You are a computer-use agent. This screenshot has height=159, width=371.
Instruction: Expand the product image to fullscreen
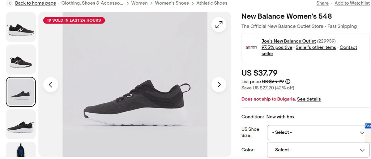[219, 25]
